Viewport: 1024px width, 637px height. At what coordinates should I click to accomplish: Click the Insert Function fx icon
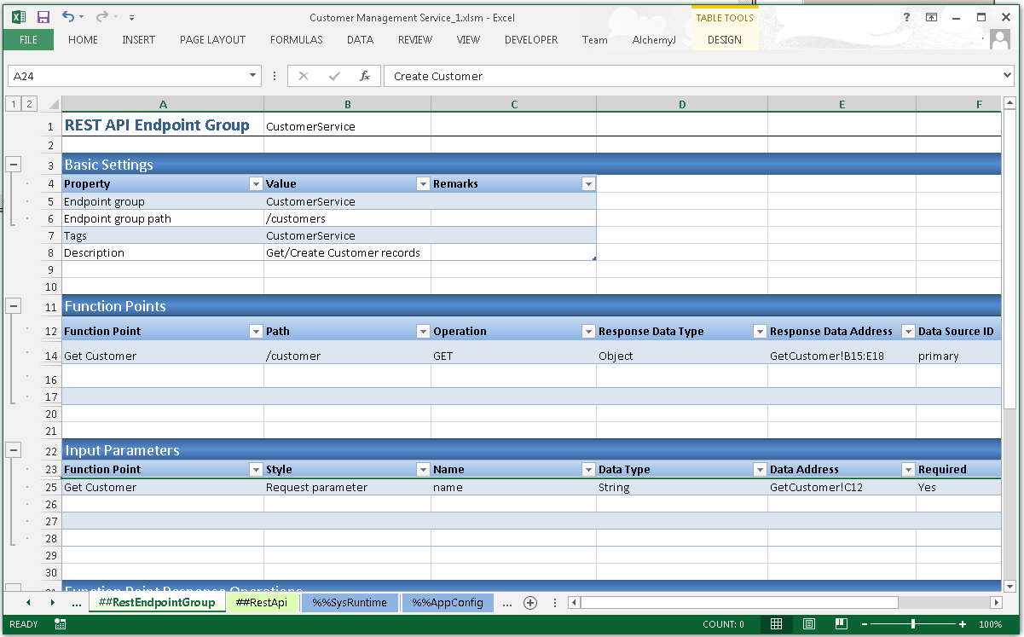[364, 76]
